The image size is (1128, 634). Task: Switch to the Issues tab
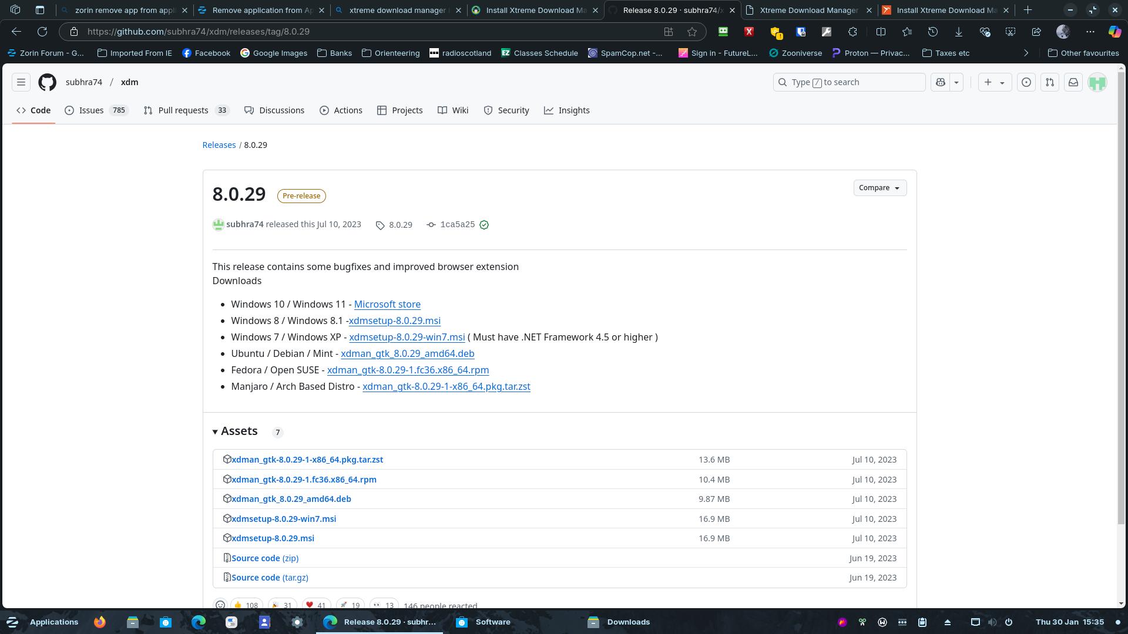click(x=96, y=110)
